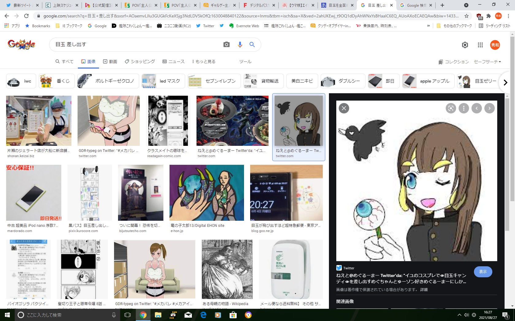Expand もっと見る search options
Viewport: 515px width, 321px height.
[x=204, y=61]
